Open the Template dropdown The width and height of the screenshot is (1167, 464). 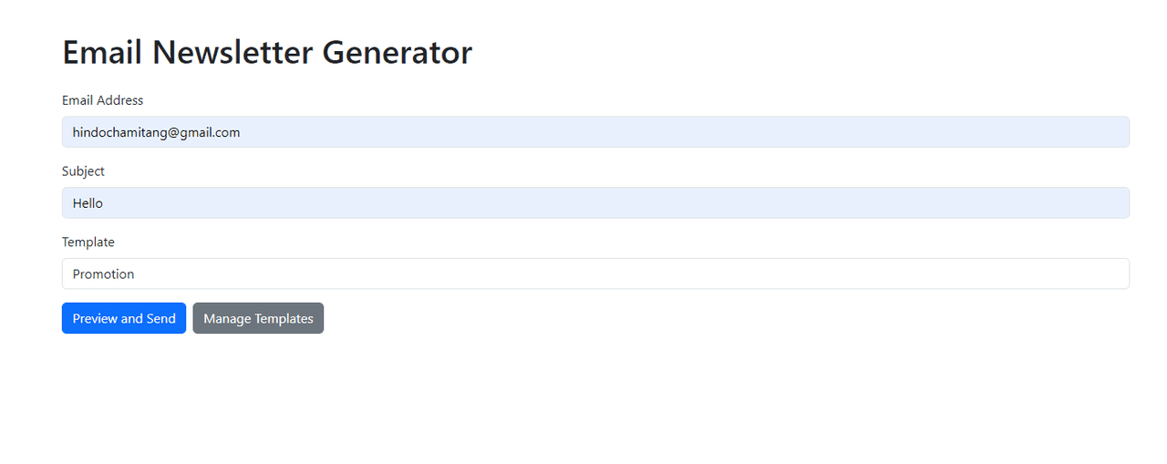pyautogui.click(x=595, y=274)
